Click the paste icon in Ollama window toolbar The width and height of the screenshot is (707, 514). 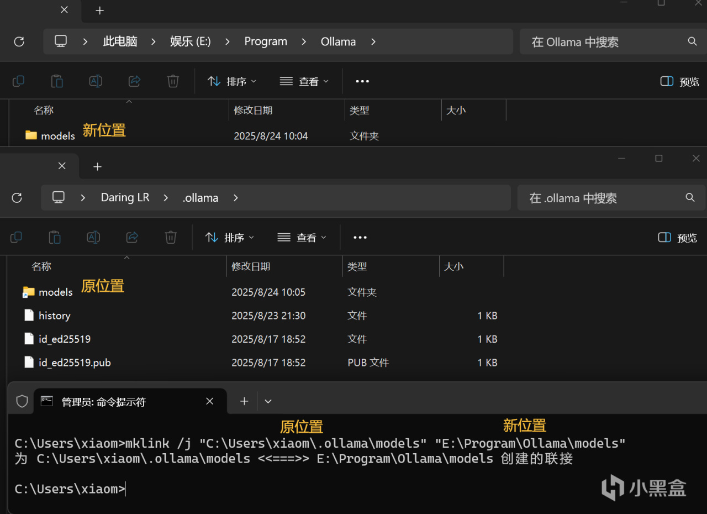click(57, 81)
